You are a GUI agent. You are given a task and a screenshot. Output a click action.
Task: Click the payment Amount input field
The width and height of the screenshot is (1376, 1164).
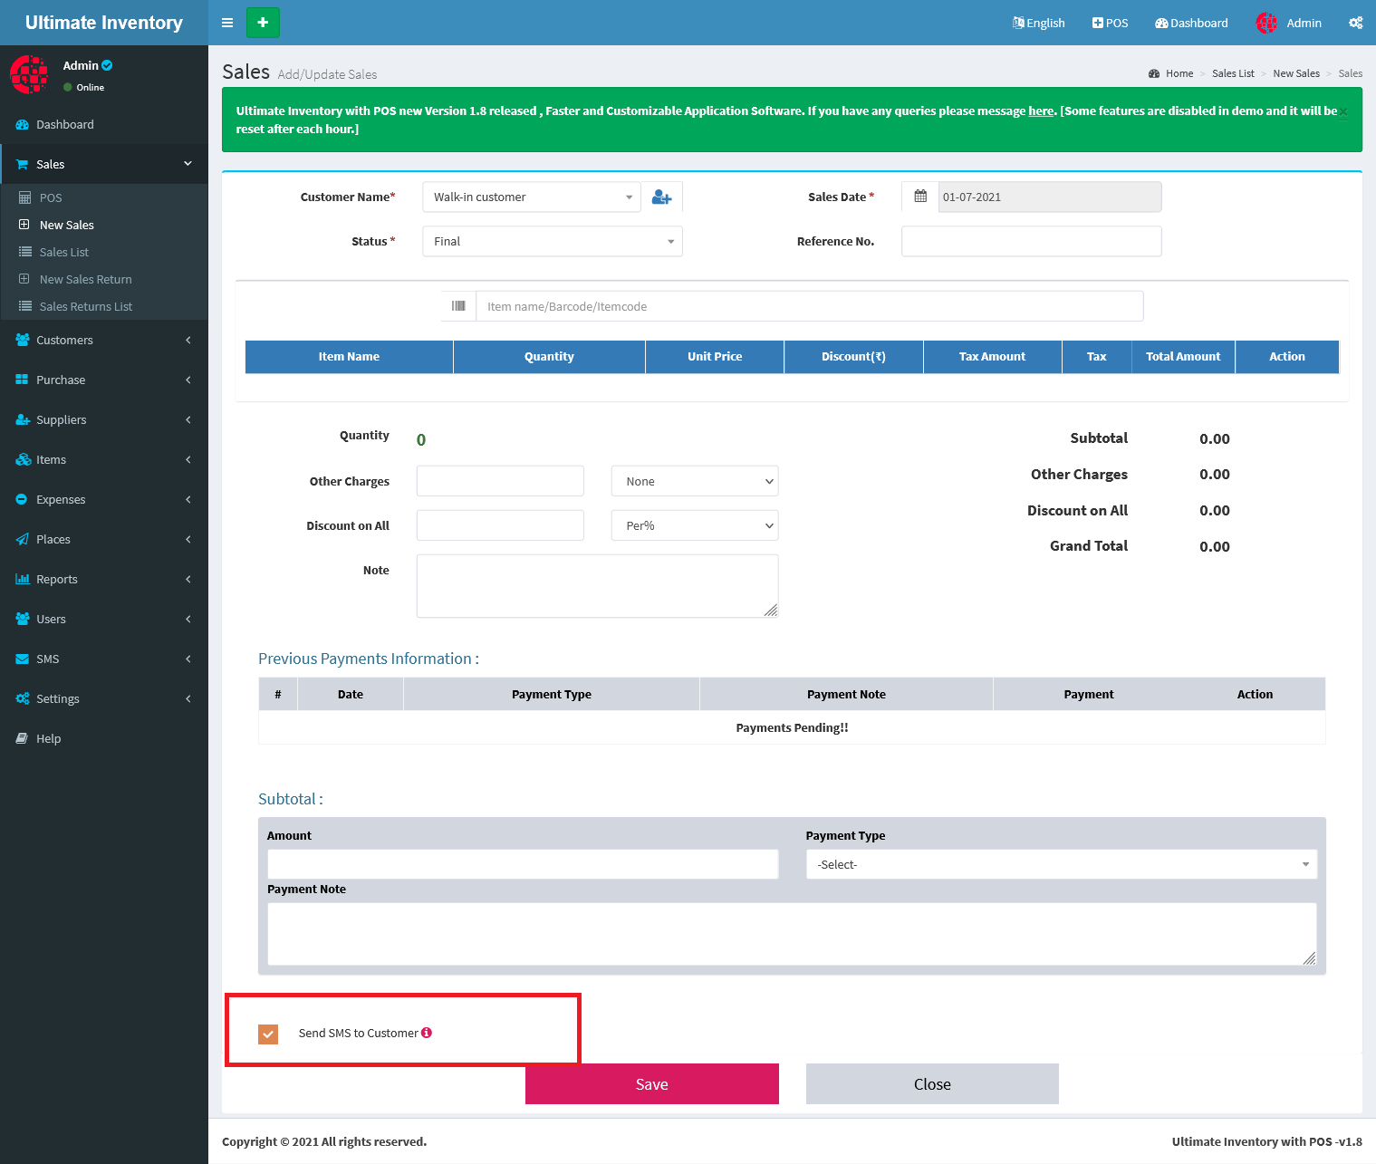click(523, 864)
